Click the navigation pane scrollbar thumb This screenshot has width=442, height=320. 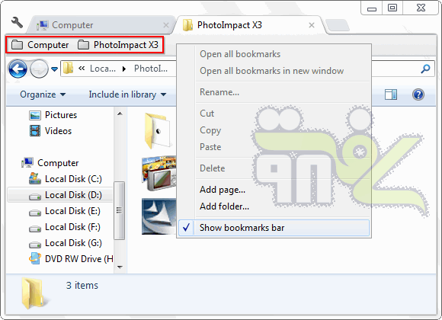coord(119,210)
